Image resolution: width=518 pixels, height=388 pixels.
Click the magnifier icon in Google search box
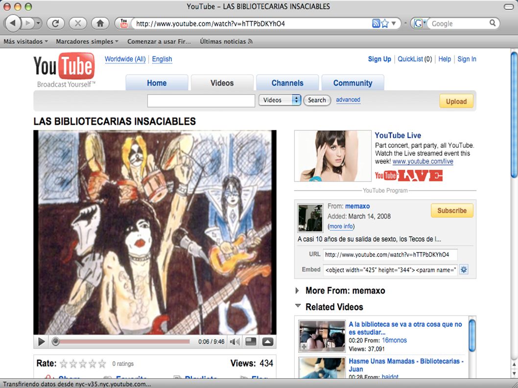click(x=492, y=23)
